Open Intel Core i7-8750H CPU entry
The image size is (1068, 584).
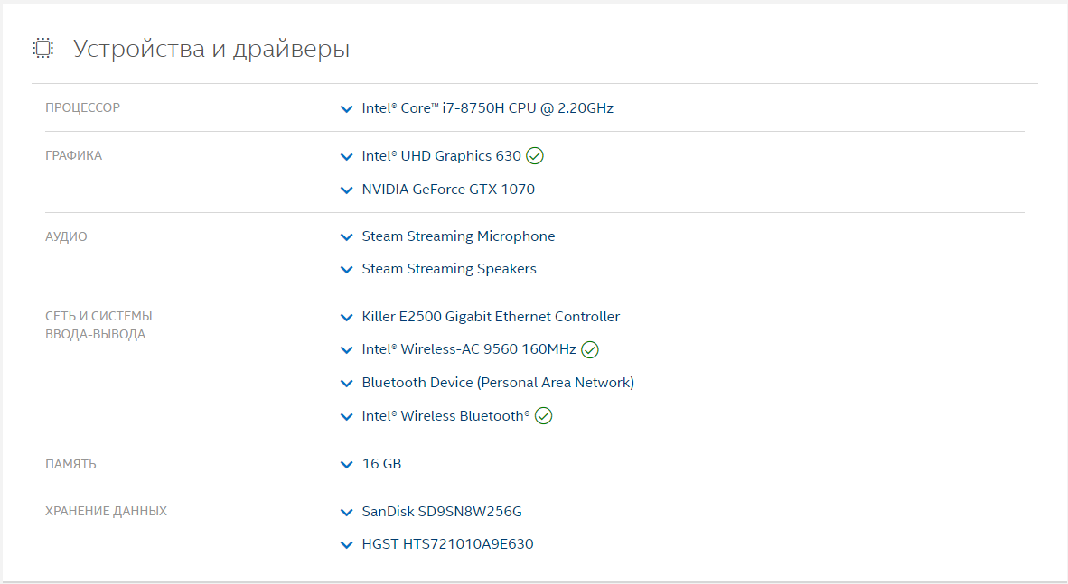488,108
